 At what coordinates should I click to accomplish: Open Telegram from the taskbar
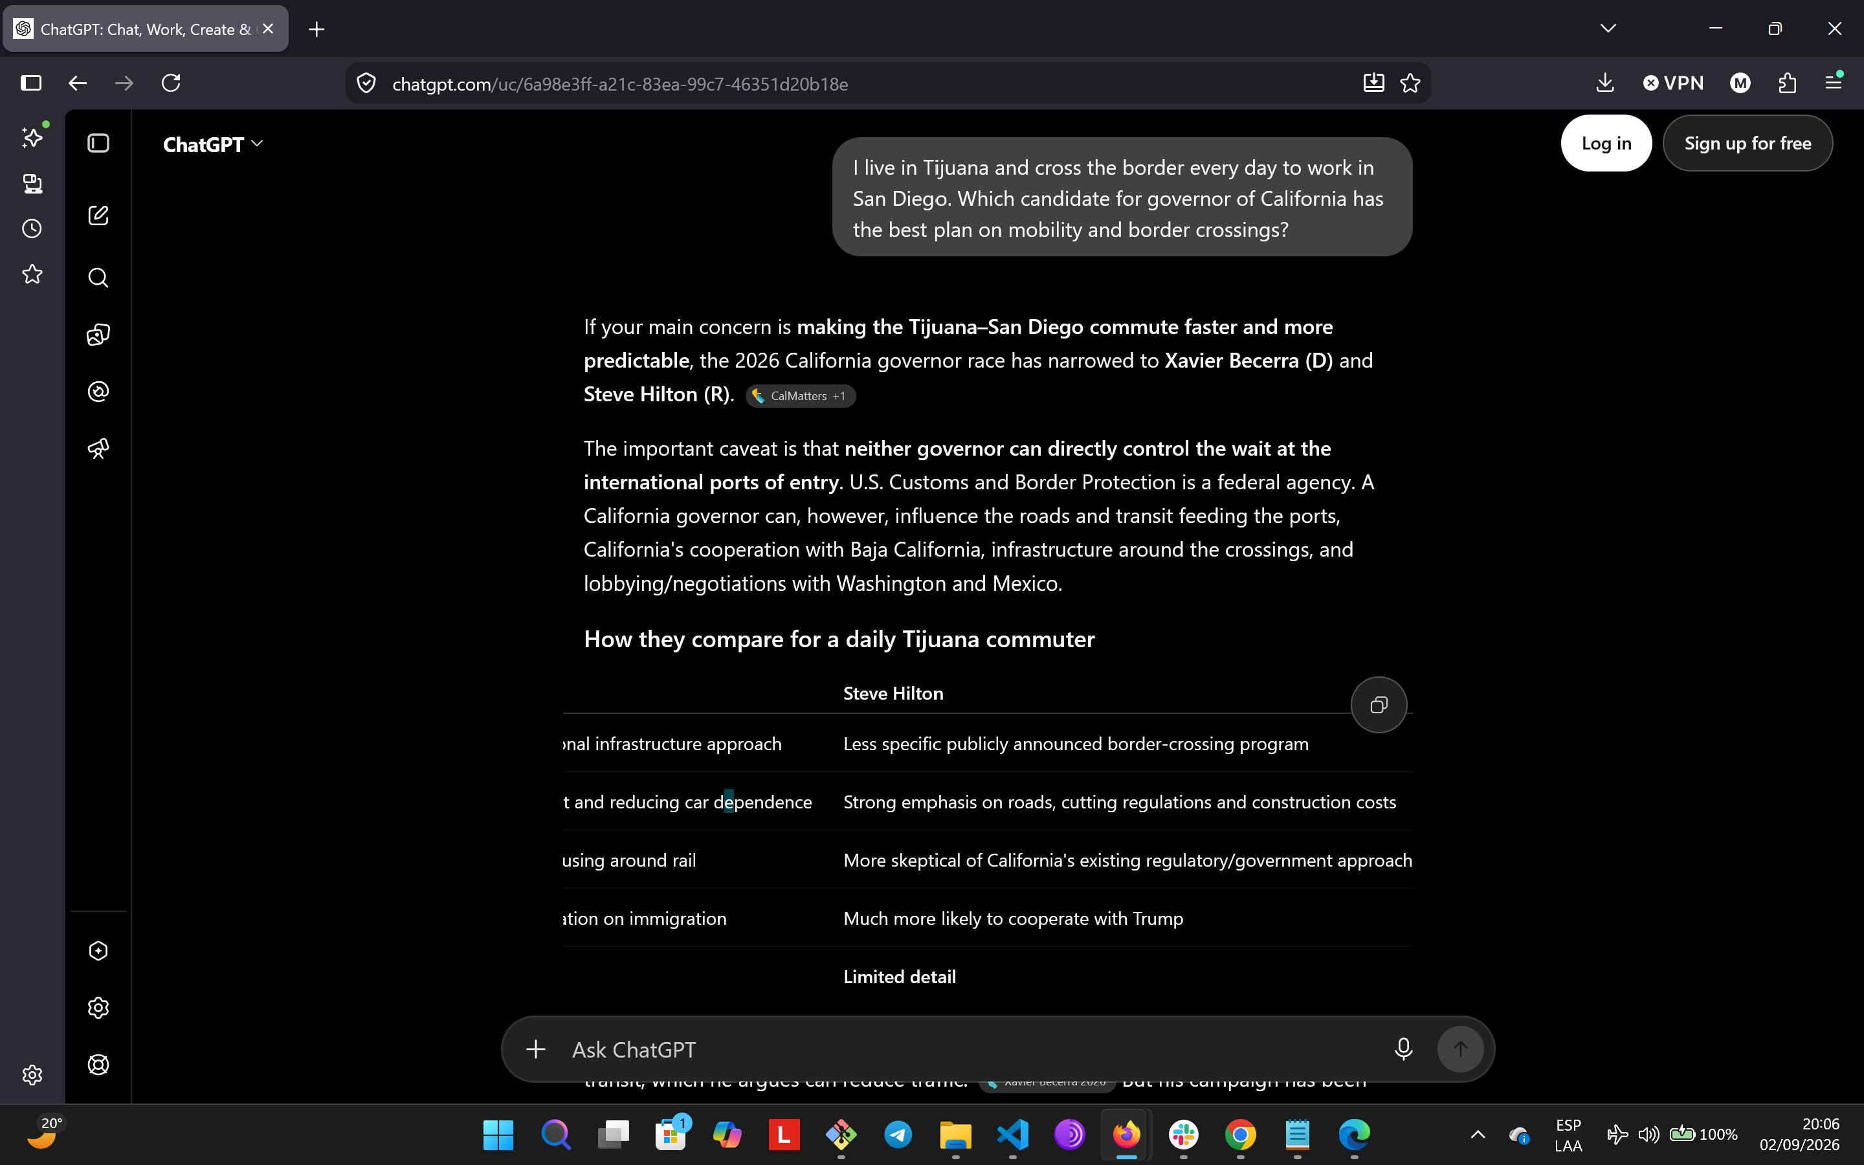tap(898, 1134)
